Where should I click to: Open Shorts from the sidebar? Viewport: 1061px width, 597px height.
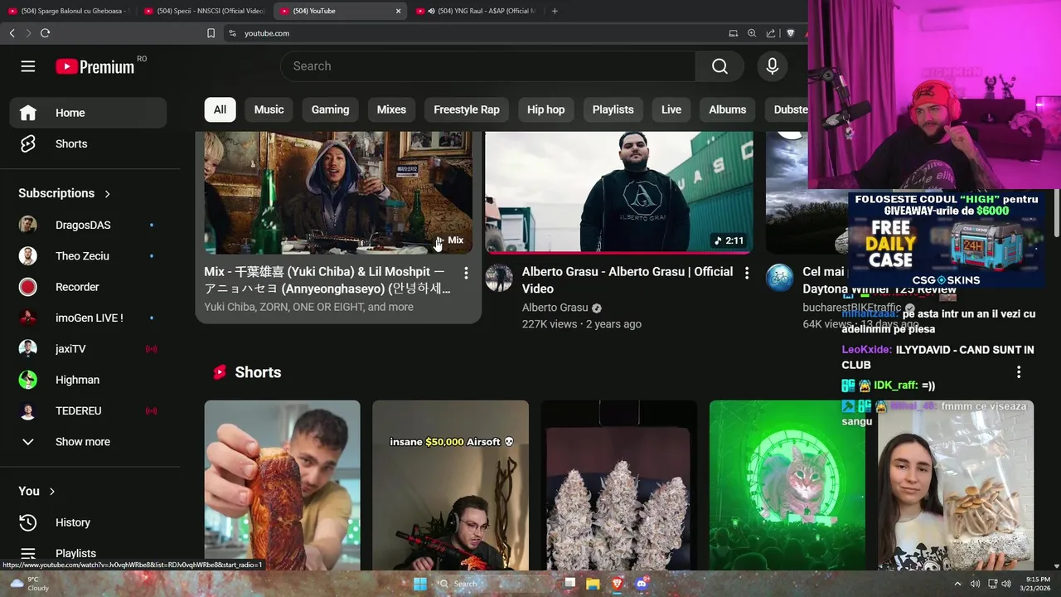click(88, 143)
